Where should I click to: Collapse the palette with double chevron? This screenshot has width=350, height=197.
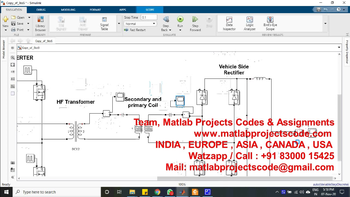(13, 177)
